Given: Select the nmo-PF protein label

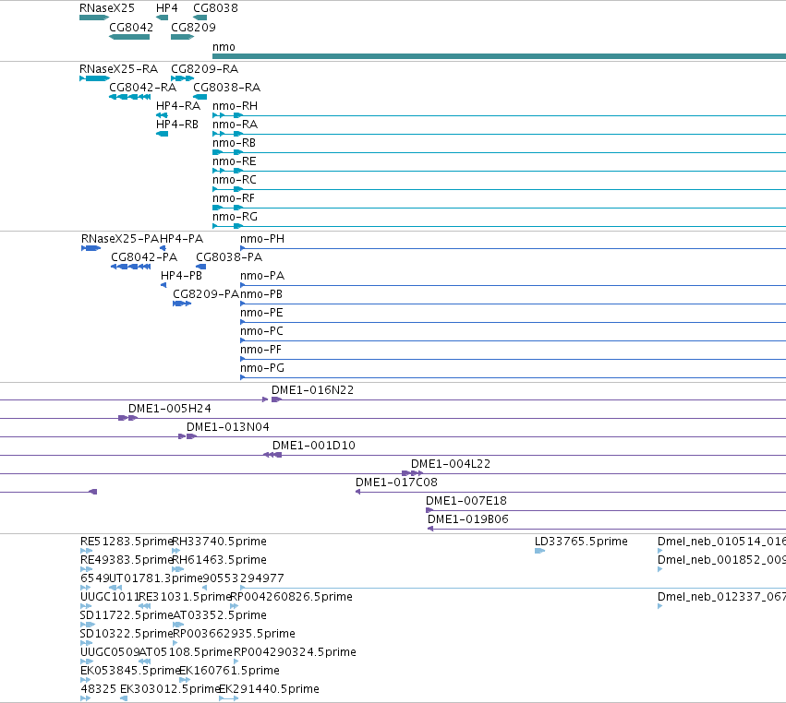Looking at the screenshot, I should [x=260, y=350].
